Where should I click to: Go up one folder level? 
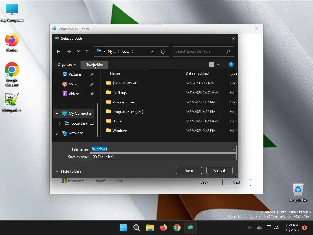[87, 51]
